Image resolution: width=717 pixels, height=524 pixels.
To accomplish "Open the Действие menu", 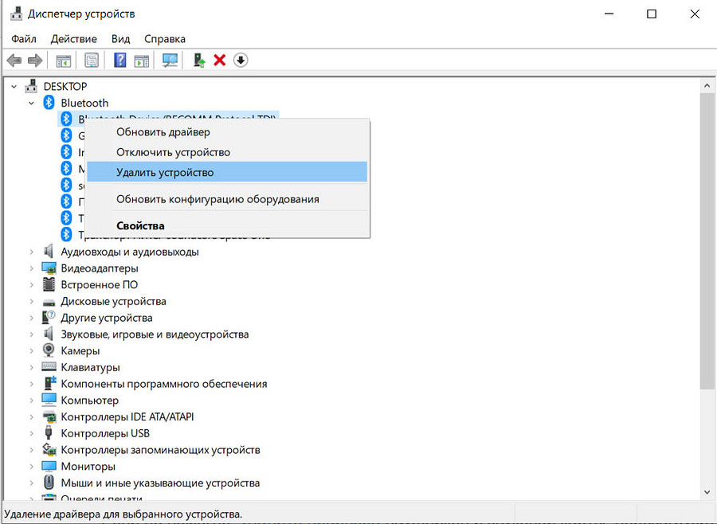I will [x=73, y=38].
